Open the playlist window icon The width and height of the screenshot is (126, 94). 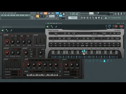[82, 18]
